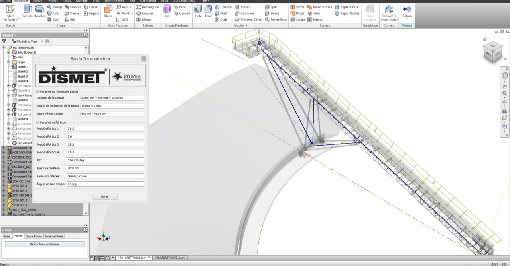Open the Plane dropdown arrow

(108, 20)
